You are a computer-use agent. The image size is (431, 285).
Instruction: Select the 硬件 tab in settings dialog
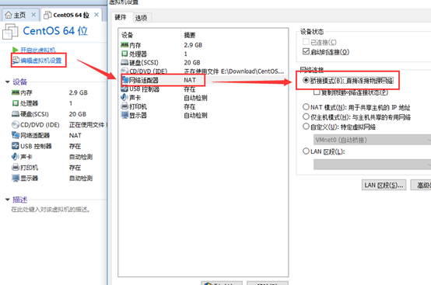pyautogui.click(x=121, y=17)
